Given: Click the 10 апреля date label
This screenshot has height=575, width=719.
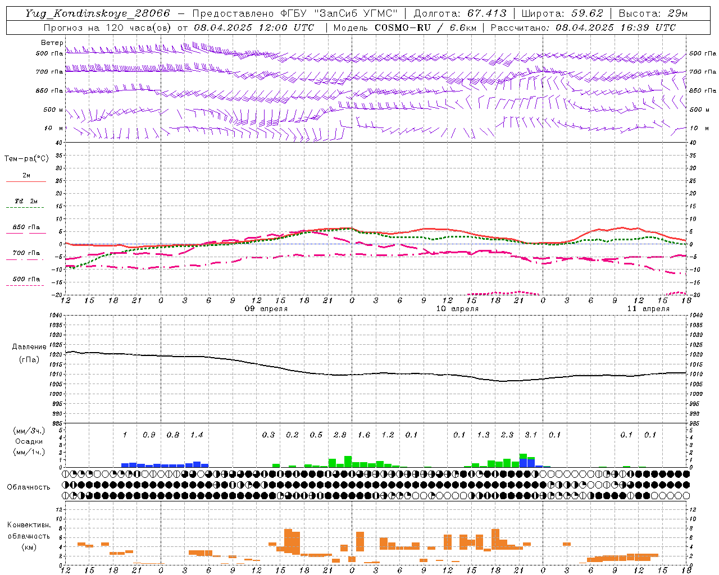Looking at the screenshot, I should pos(457,309).
